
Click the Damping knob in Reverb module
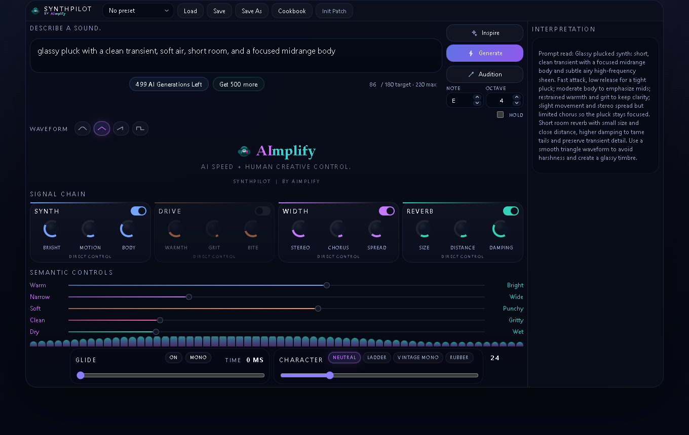(x=501, y=229)
